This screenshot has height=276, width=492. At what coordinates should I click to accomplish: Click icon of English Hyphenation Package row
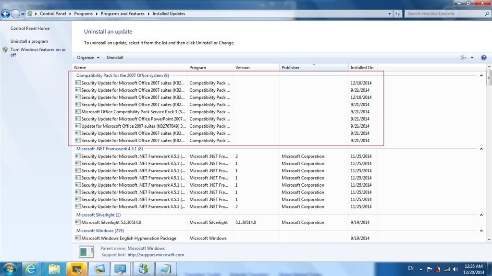[77, 239]
